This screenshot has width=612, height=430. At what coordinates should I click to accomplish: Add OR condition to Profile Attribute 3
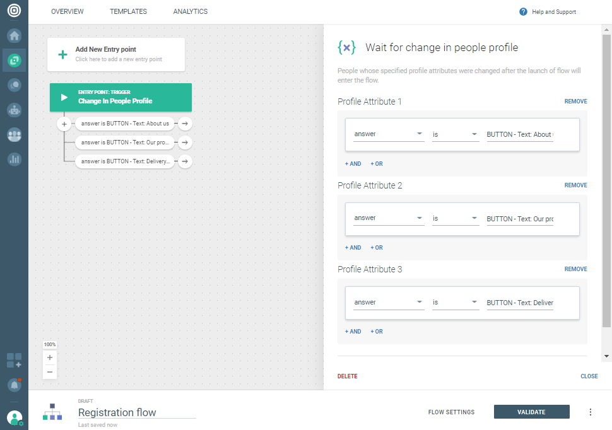click(x=377, y=332)
